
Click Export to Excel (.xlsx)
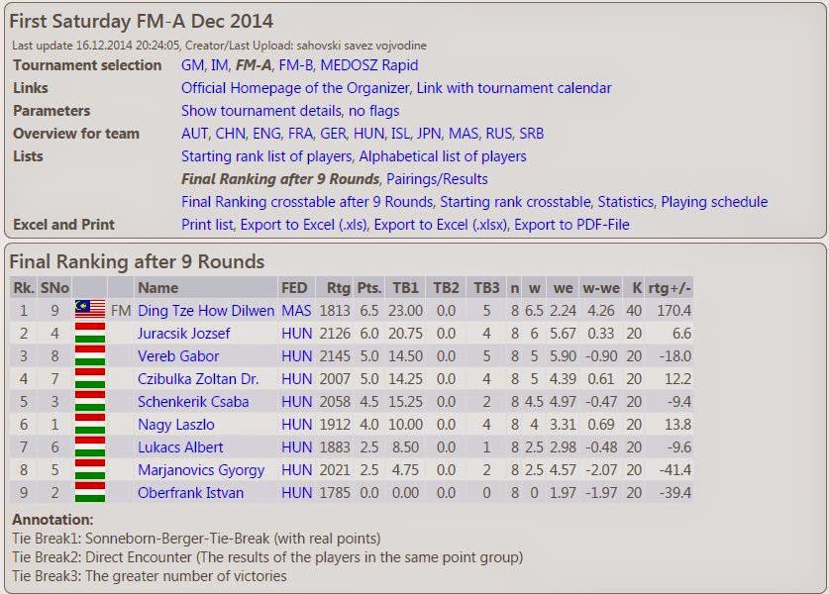(441, 225)
